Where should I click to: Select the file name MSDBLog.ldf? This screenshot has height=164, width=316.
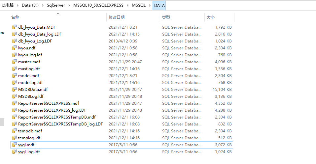pos(31,96)
